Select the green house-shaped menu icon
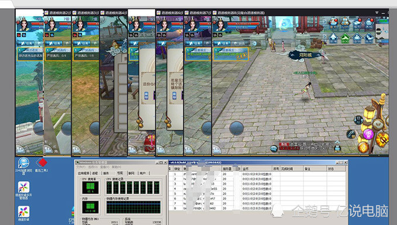The height and width of the screenshot is (225, 397). tap(345, 38)
